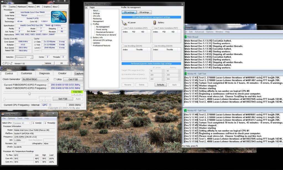Click the Intel Core 2 Duo logo in CPU-Z
Viewport: 283px width, 170px height.
(59, 17)
